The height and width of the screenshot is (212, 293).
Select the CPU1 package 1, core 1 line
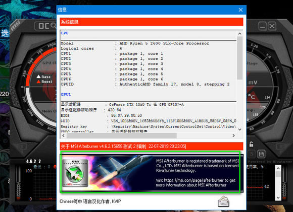click(x=112, y=53)
